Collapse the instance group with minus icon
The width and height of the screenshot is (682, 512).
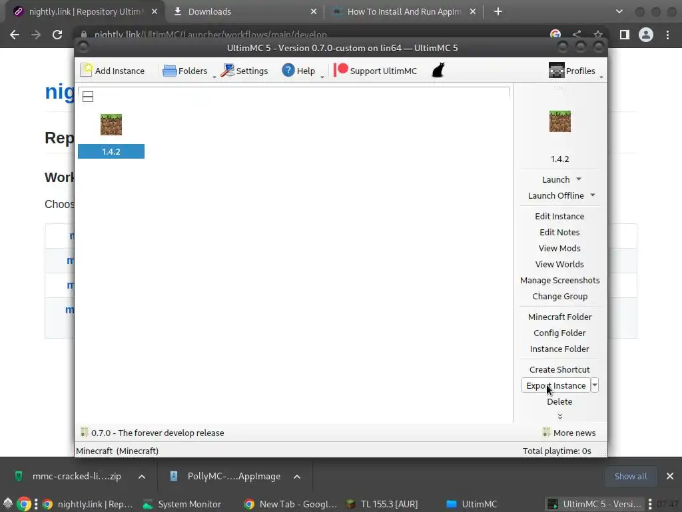[88, 97]
